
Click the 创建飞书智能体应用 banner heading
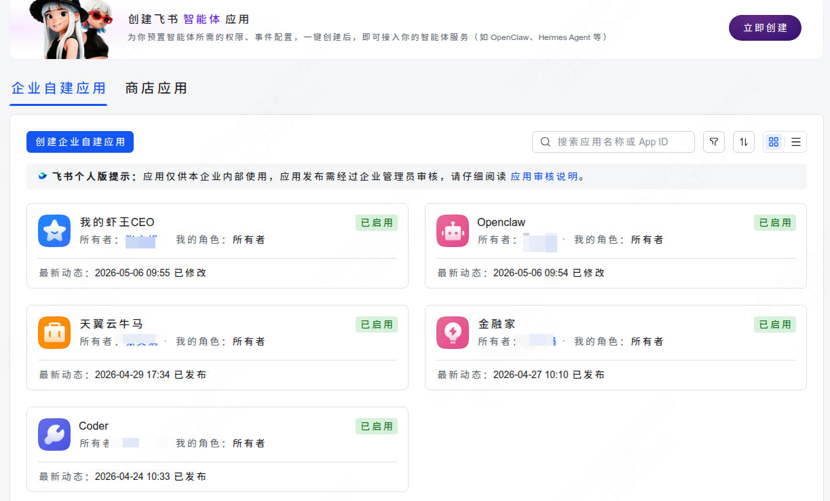[x=189, y=20]
